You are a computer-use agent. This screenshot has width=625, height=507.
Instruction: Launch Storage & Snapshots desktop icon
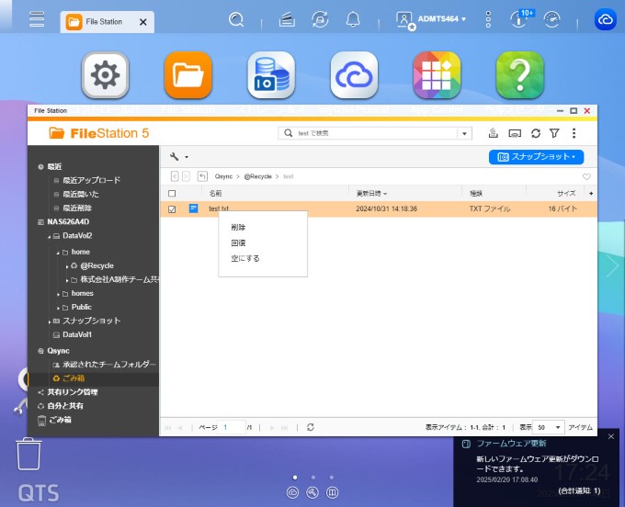(x=271, y=75)
